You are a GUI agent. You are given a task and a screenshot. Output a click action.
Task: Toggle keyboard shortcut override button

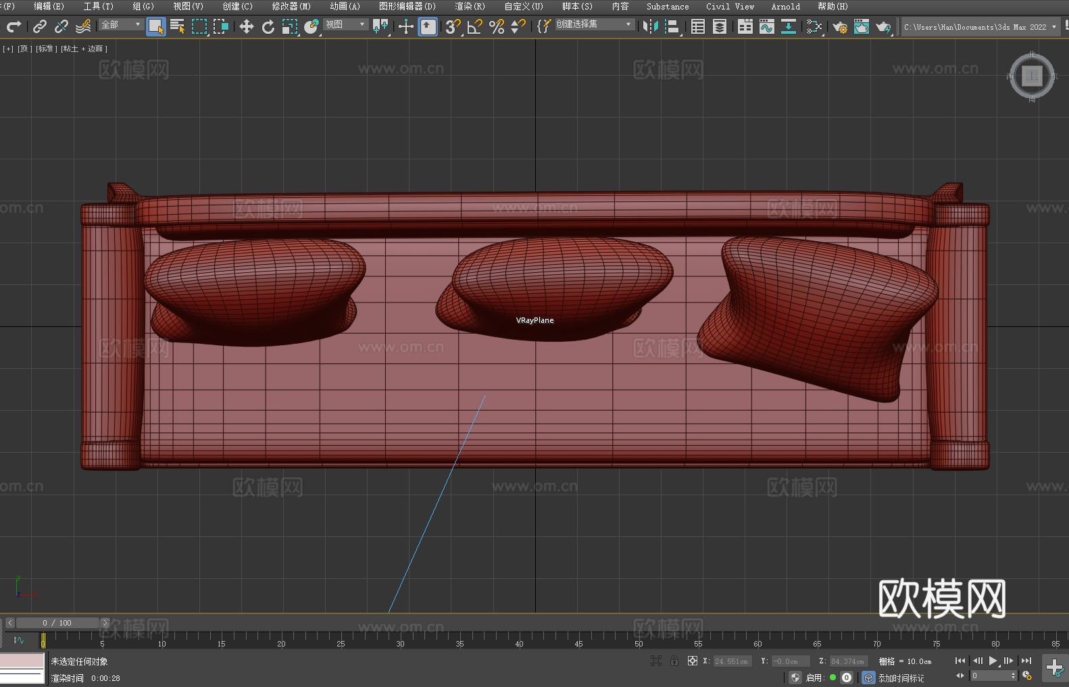pyautogui.click(x=428, y=26)
